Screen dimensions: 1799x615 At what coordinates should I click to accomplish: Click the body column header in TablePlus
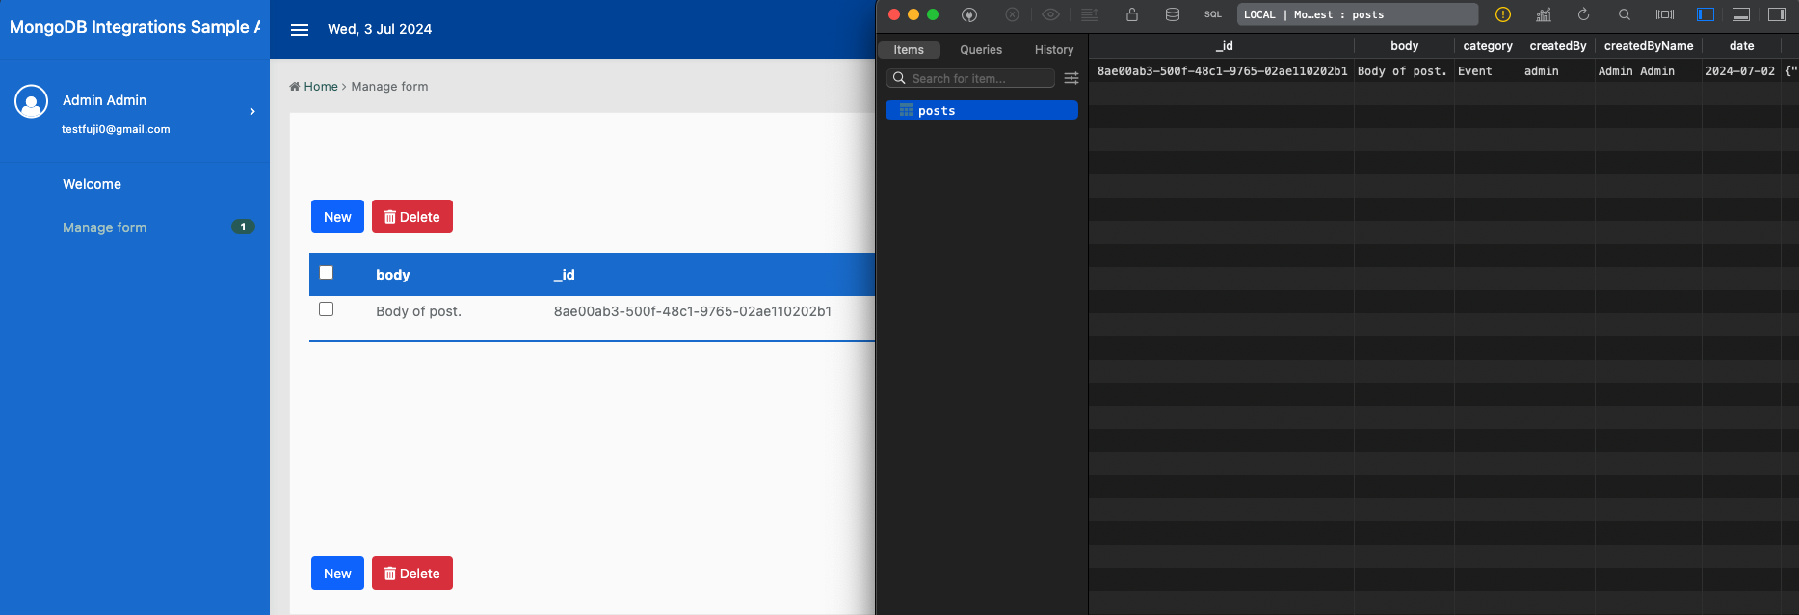[x=1404, y=46]
